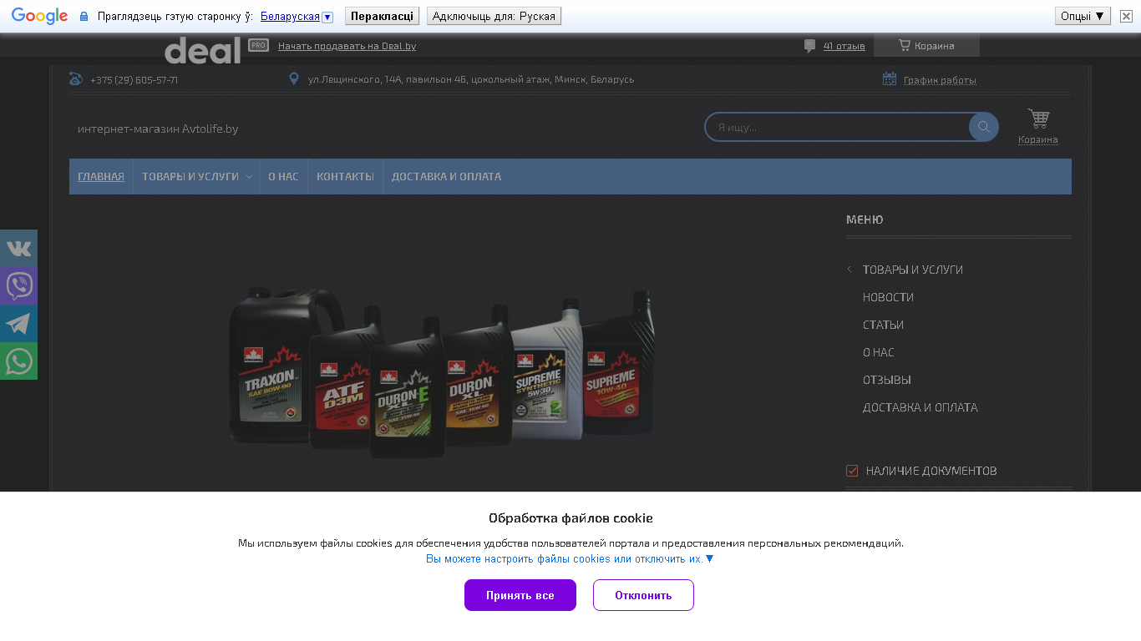Image resolution: width=1141 pixels, height=641 pixels.
Task: Turn off translation for Русская
Action: pyautogui.click(x=494, y=17)
